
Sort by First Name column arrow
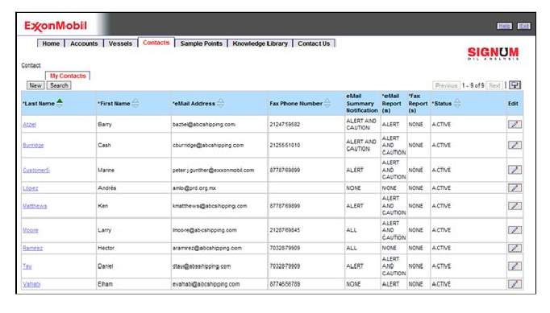click(x=135, y=103)
